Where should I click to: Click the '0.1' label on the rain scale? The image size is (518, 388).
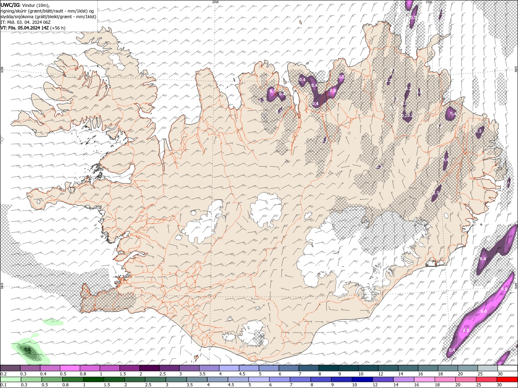point(3,385)
